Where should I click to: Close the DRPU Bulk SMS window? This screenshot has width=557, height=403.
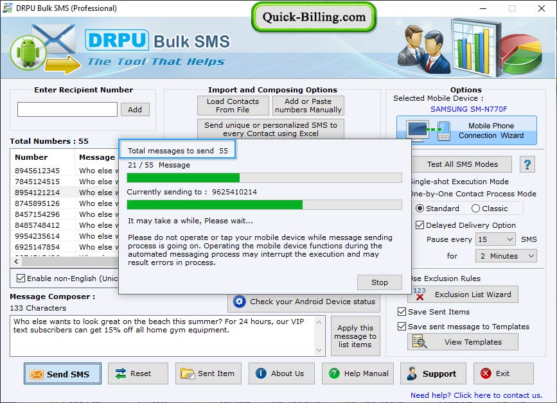(541, 8)
